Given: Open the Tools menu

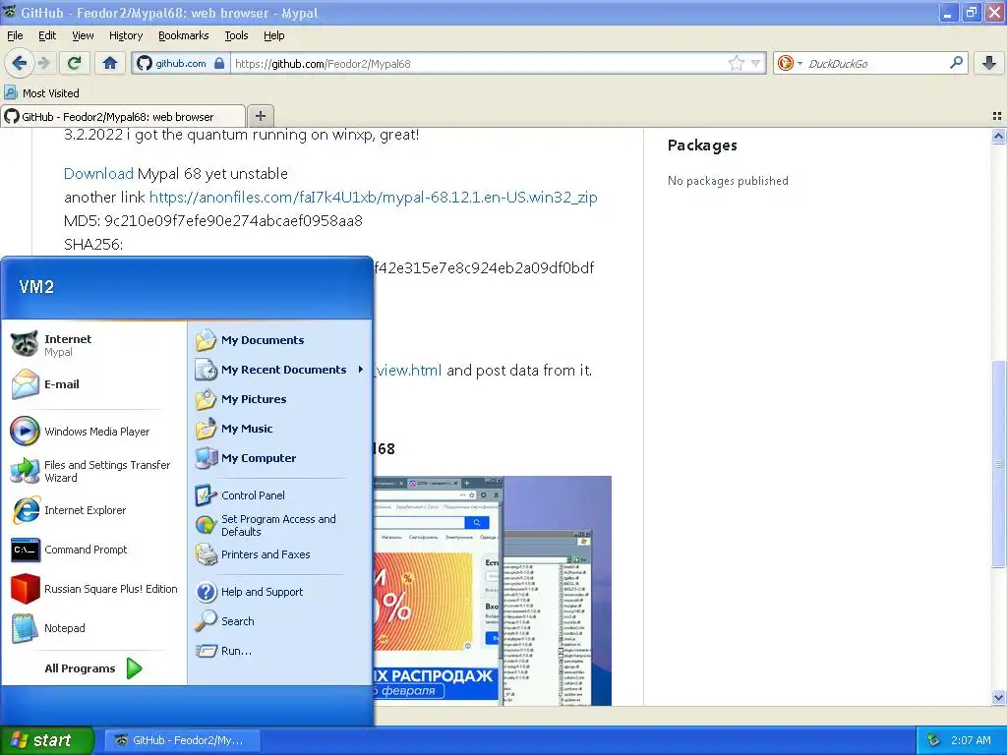Looking at the screenshot, I should click(236, 35).
